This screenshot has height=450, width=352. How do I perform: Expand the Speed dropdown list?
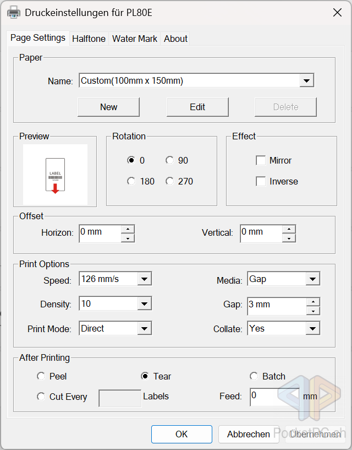click(x=144, y=279)
